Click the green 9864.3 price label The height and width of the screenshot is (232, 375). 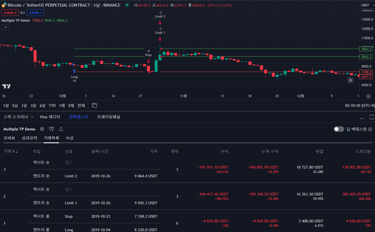pyautogui.click(x=366, y=49)
